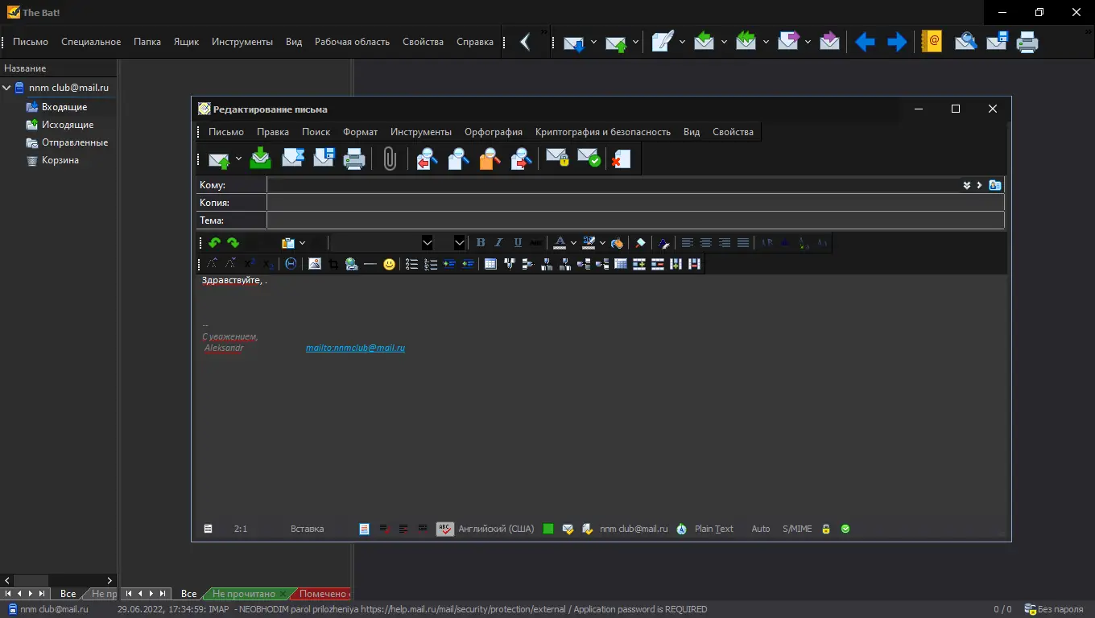Click the highlight color marker swatch
The image size is (1095, 618).
(589, 243)
